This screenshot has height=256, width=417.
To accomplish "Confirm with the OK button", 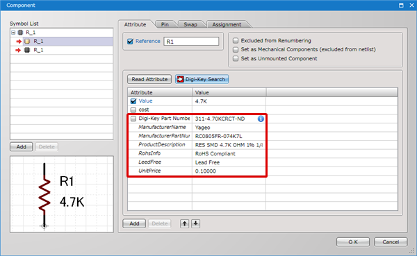I will pyautogui.click(x=353, y=242).
